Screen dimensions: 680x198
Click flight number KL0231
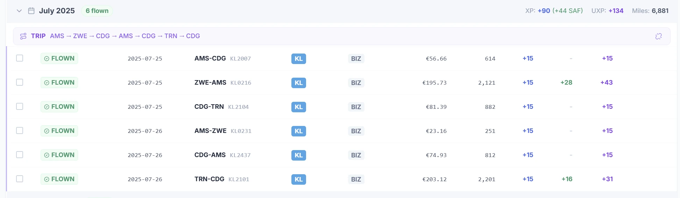[x=241, y=131]
